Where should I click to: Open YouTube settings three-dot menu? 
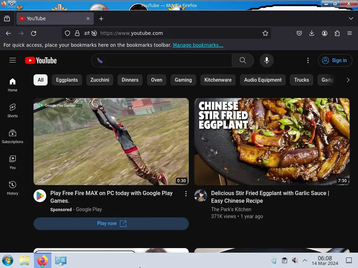tap(308, 60)
